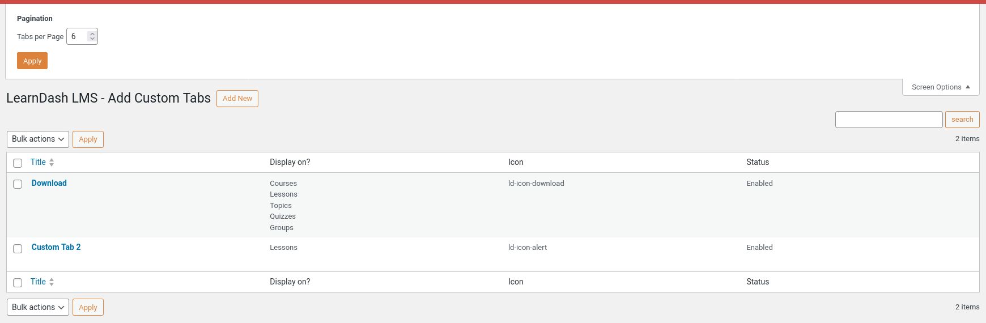The width and height of the screenshot is (986, 323).
Task: Click sort arrows beside bottom Title header
Action: [52, 282]
